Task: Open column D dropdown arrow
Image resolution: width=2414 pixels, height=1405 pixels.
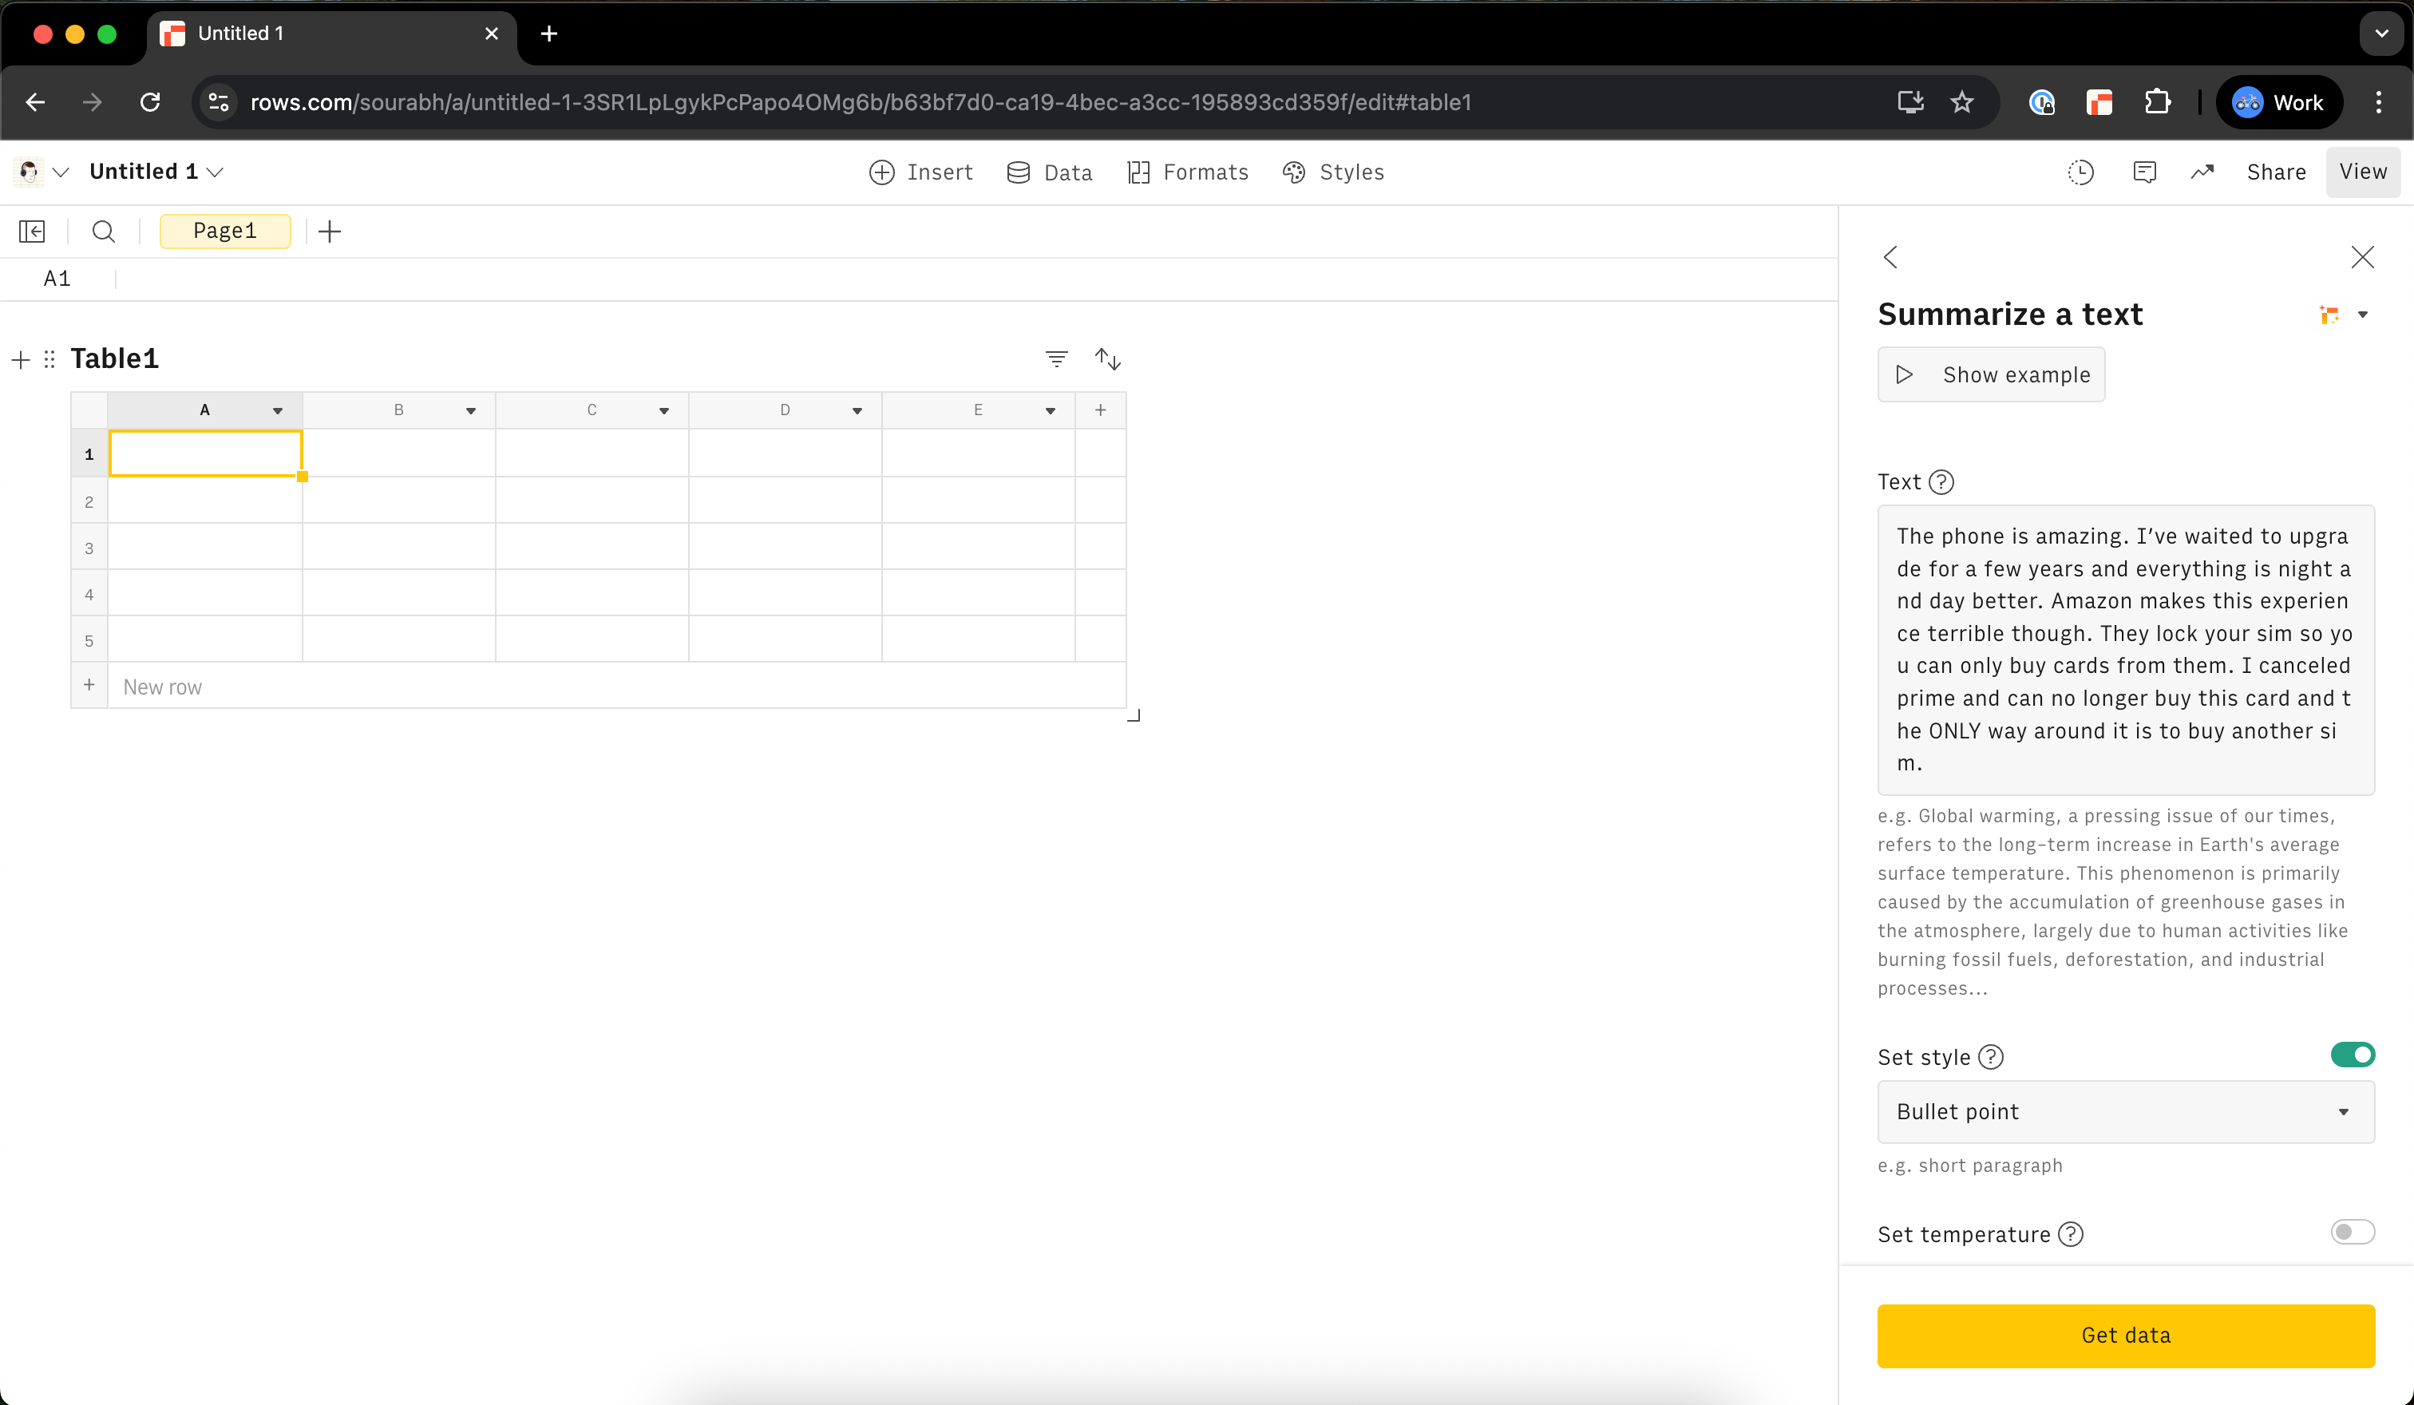Action: 857,411
